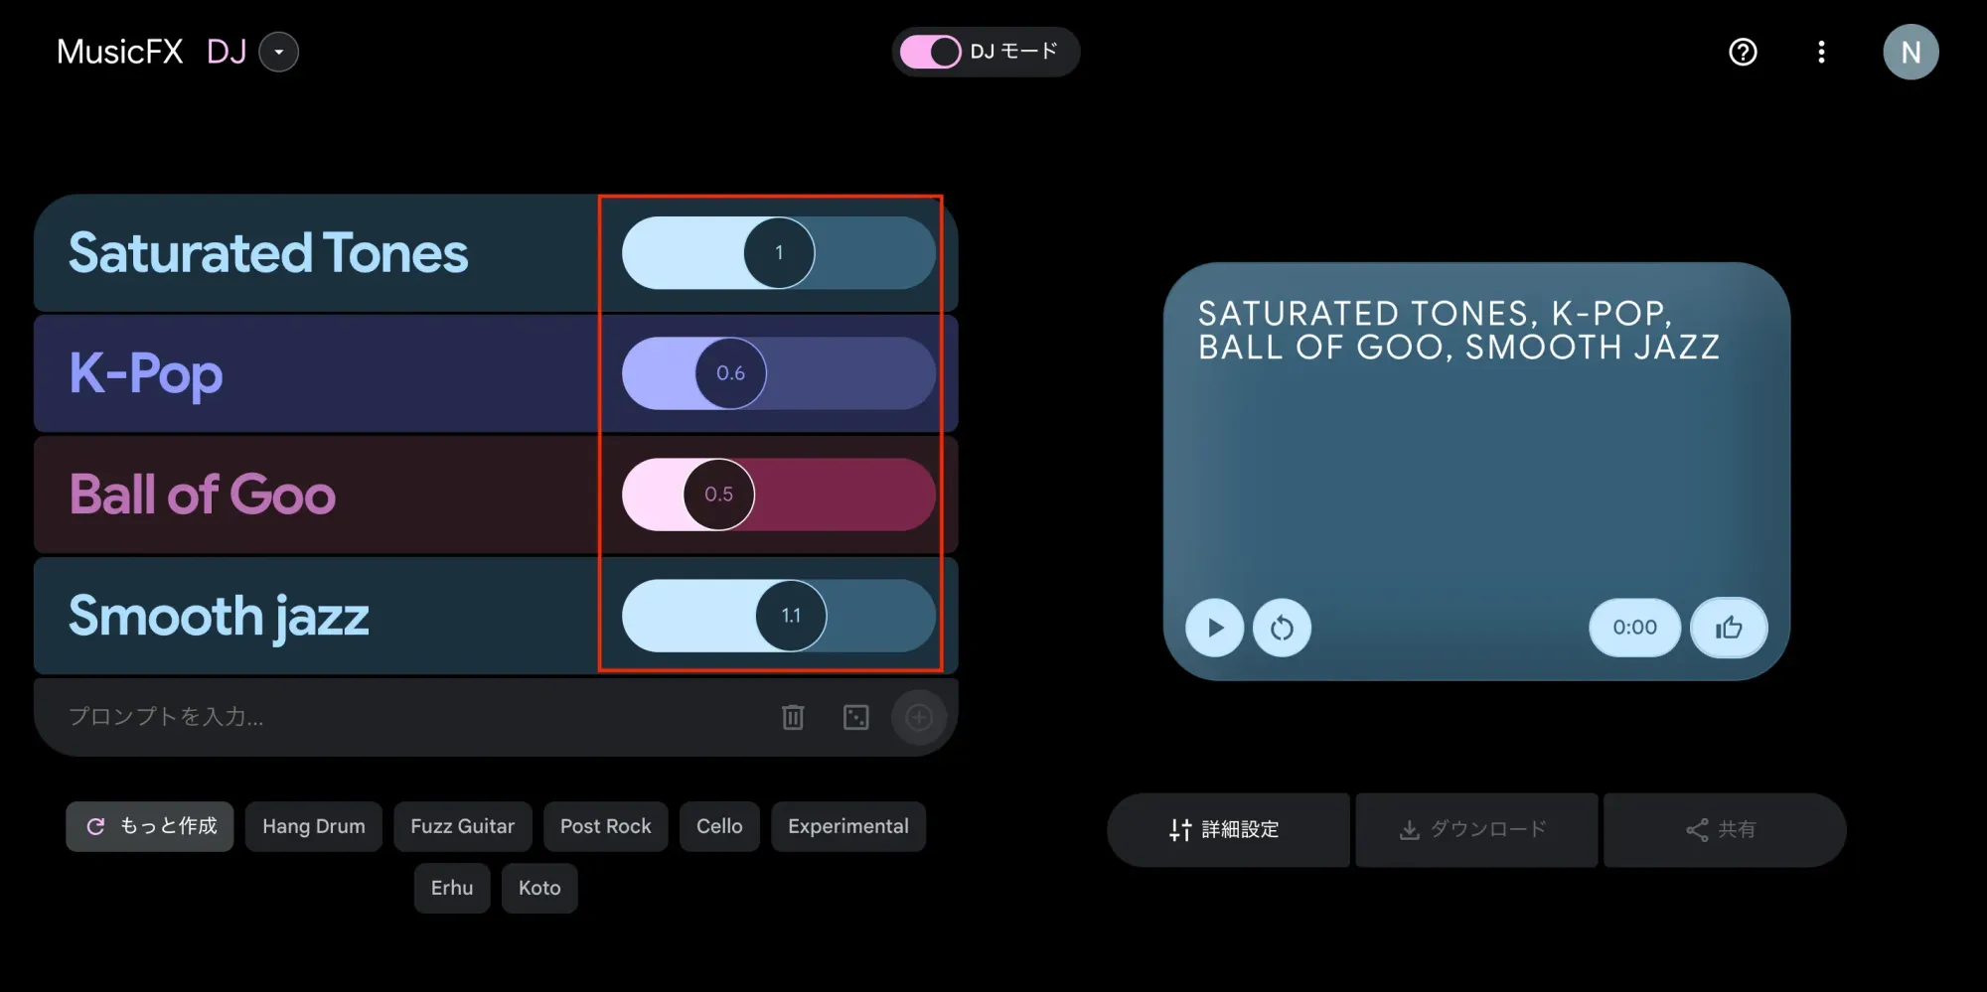Click the track title text in player card

(1458, 330)
